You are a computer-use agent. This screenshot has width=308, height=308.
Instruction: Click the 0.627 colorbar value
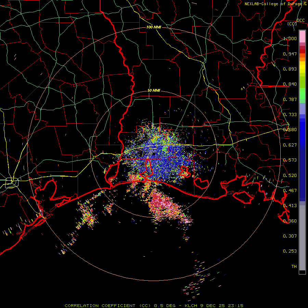click(290, 145)
